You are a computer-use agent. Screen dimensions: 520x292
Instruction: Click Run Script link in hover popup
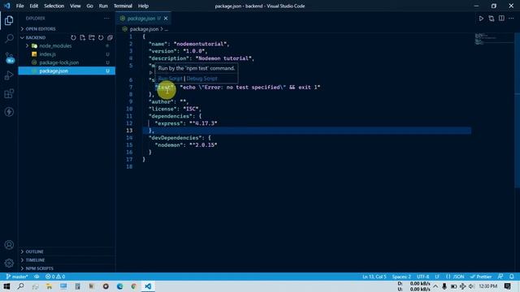[x=170, y=79]
